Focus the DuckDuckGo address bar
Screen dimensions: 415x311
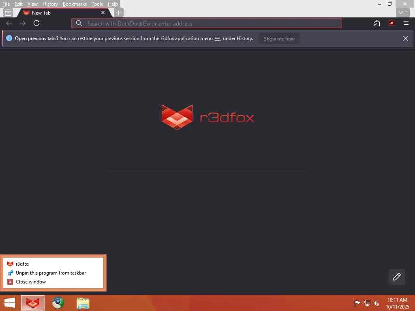tap(206, 23)
